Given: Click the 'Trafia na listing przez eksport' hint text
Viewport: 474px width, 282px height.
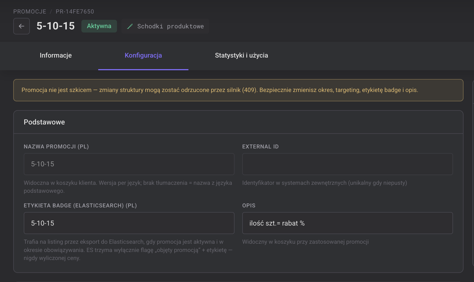Looking at the screenshot, I should [x=128, y=250].
